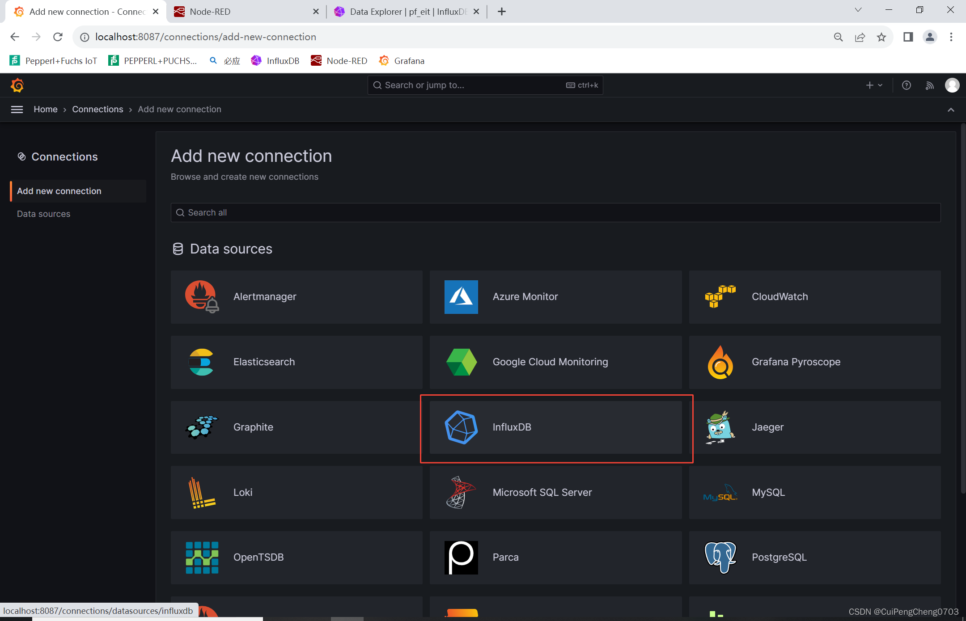The image size is (966, 621).
Task: View site information icon in address bar
Action: tap(85, 37)
